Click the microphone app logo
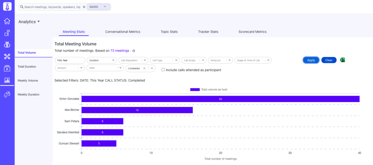The image size is (373, 165). (7, 6)
